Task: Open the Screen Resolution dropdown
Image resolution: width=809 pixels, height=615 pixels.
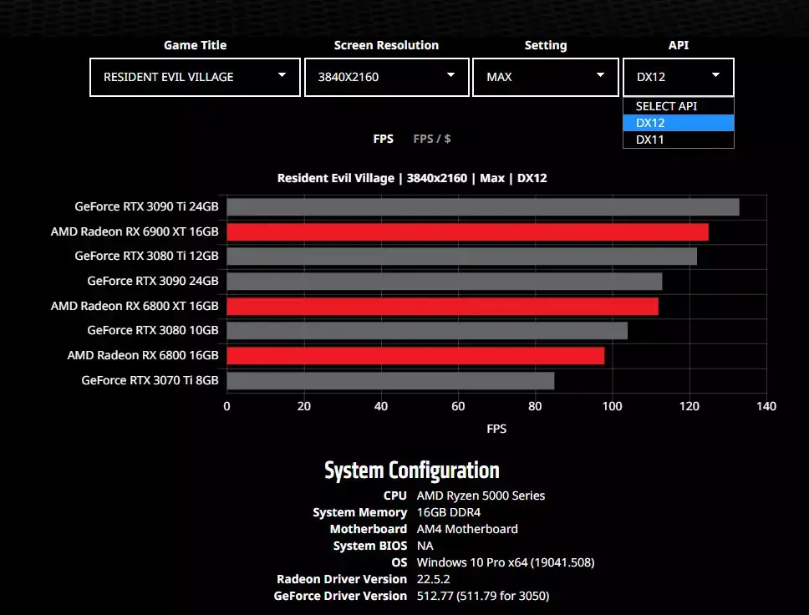Action: pos(386,78)
